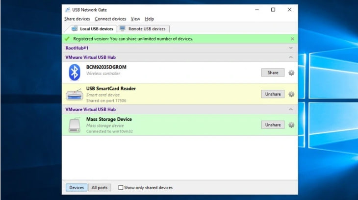This screenshot has width=358, height=200.
Task: Click the Smart card device description
Action: click(103, 95)
